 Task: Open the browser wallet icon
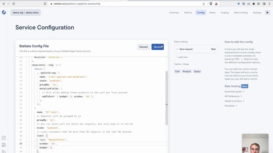point(264,4)
